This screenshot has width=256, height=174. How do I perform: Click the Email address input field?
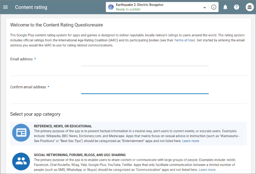coord(145,62)
